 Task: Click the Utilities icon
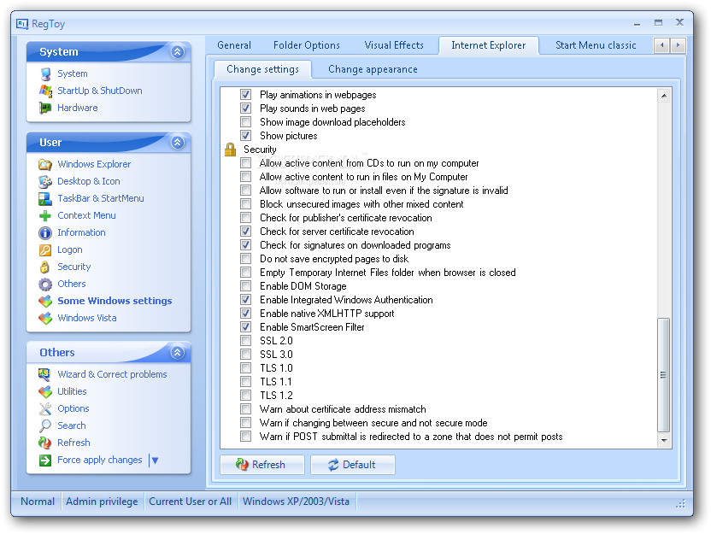[45, 391]
